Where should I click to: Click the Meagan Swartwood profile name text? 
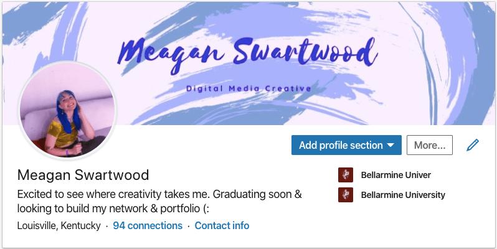(83, 175)
